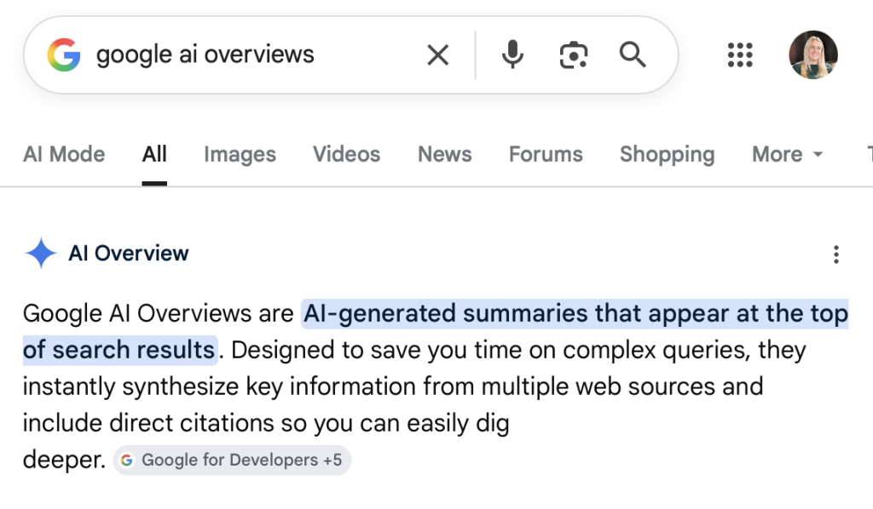The image size is (873, 509).
Task: Open the Google apps grid
Action: coord(740,55)
